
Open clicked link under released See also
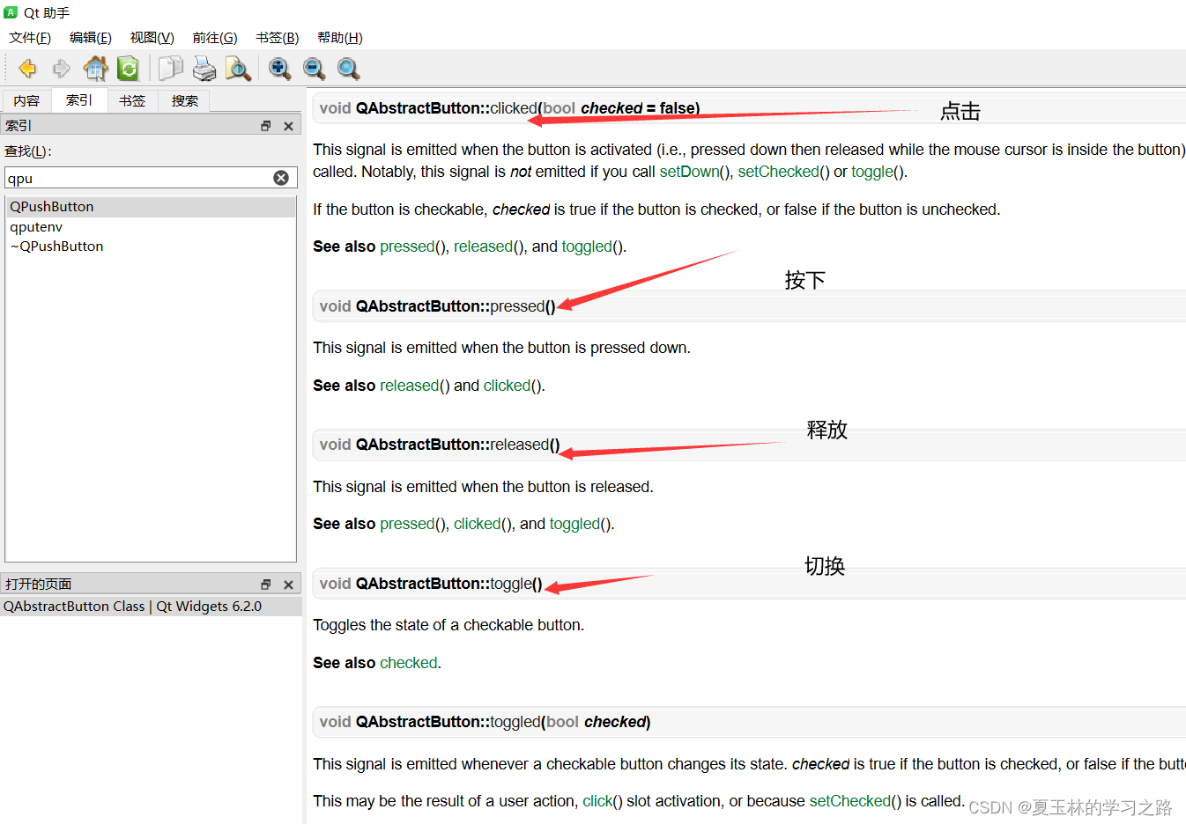pos(477,524)
